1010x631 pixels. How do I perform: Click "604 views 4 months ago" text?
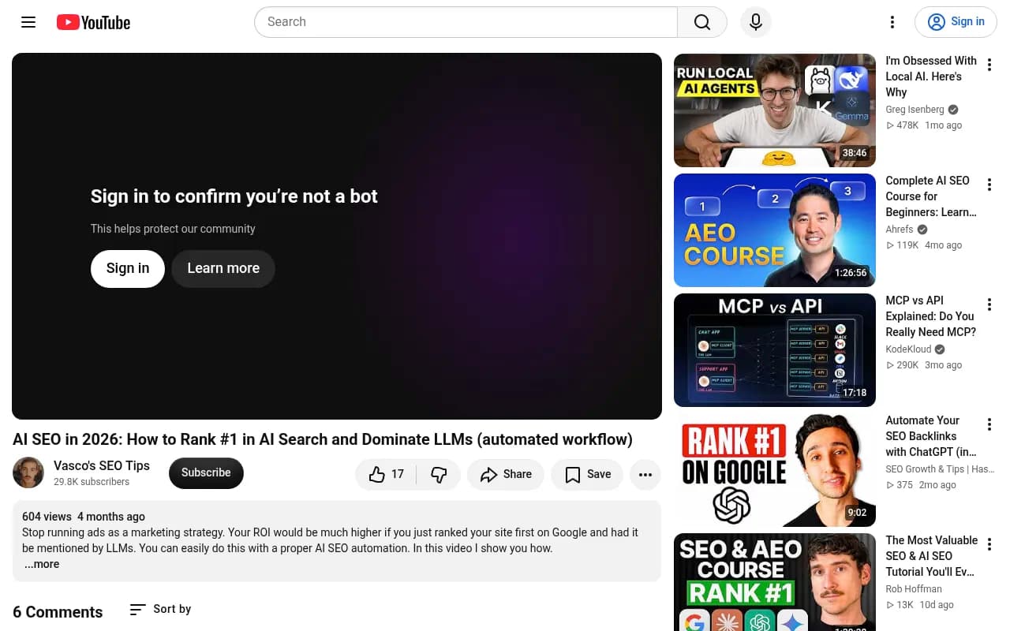click(x=84, y=517)
